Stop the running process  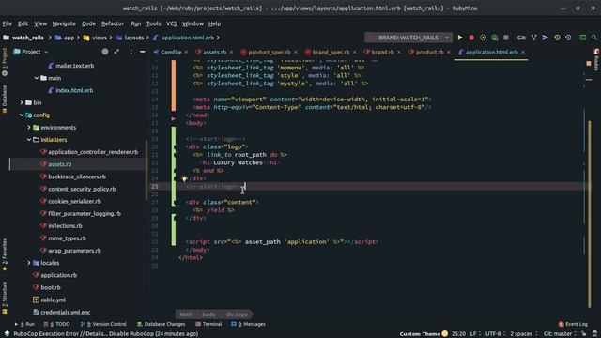tap(506, 38)
